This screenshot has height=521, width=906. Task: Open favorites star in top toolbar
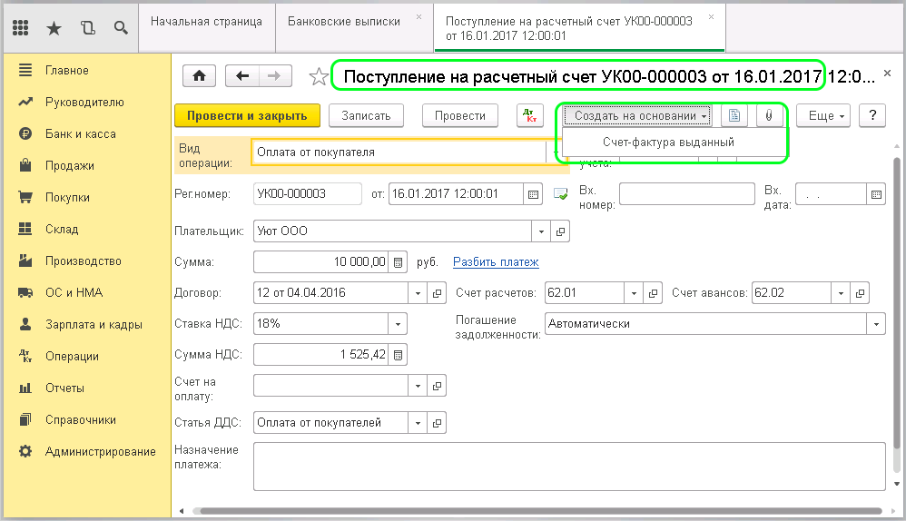(54, 27)
